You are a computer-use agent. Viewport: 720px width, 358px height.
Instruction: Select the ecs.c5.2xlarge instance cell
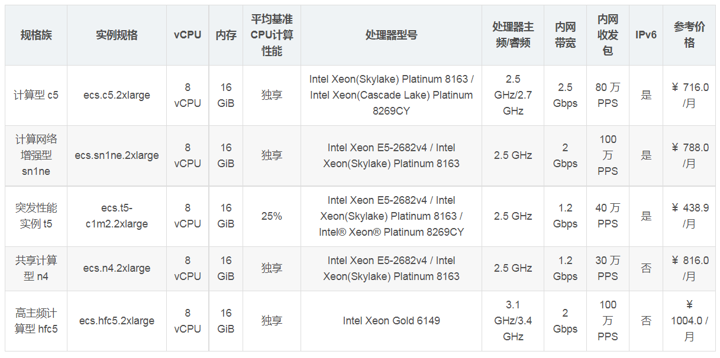117,95
